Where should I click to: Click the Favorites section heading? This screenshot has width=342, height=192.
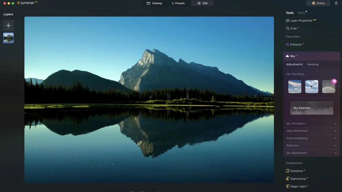pos(292,36)
